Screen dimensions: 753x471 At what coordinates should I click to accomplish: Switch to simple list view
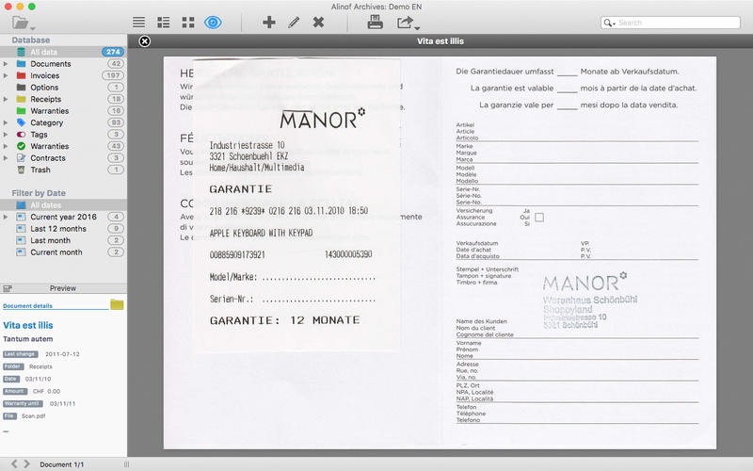click(x=138, y=22)
